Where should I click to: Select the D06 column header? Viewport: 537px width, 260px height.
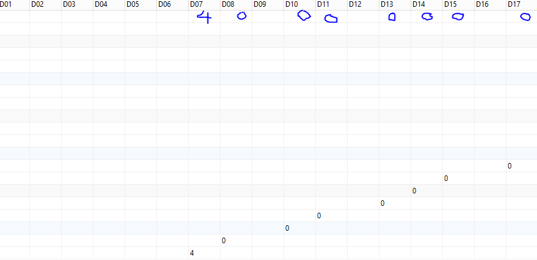tap(173, 5)
